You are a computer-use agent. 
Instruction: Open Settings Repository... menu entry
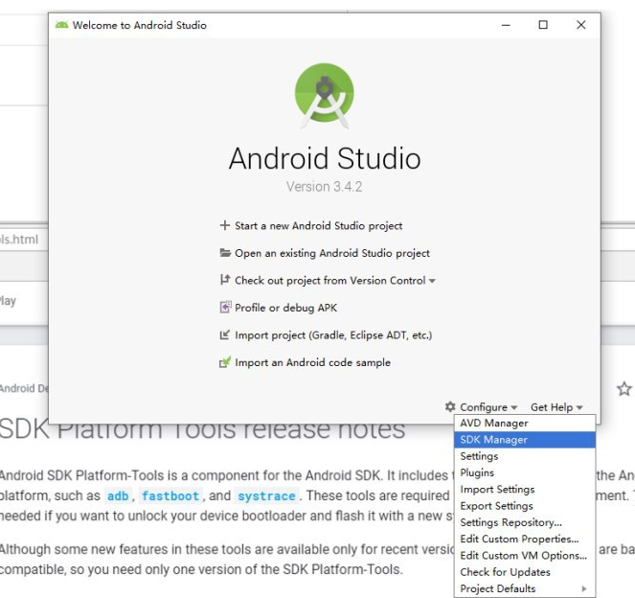click(525, 522)
